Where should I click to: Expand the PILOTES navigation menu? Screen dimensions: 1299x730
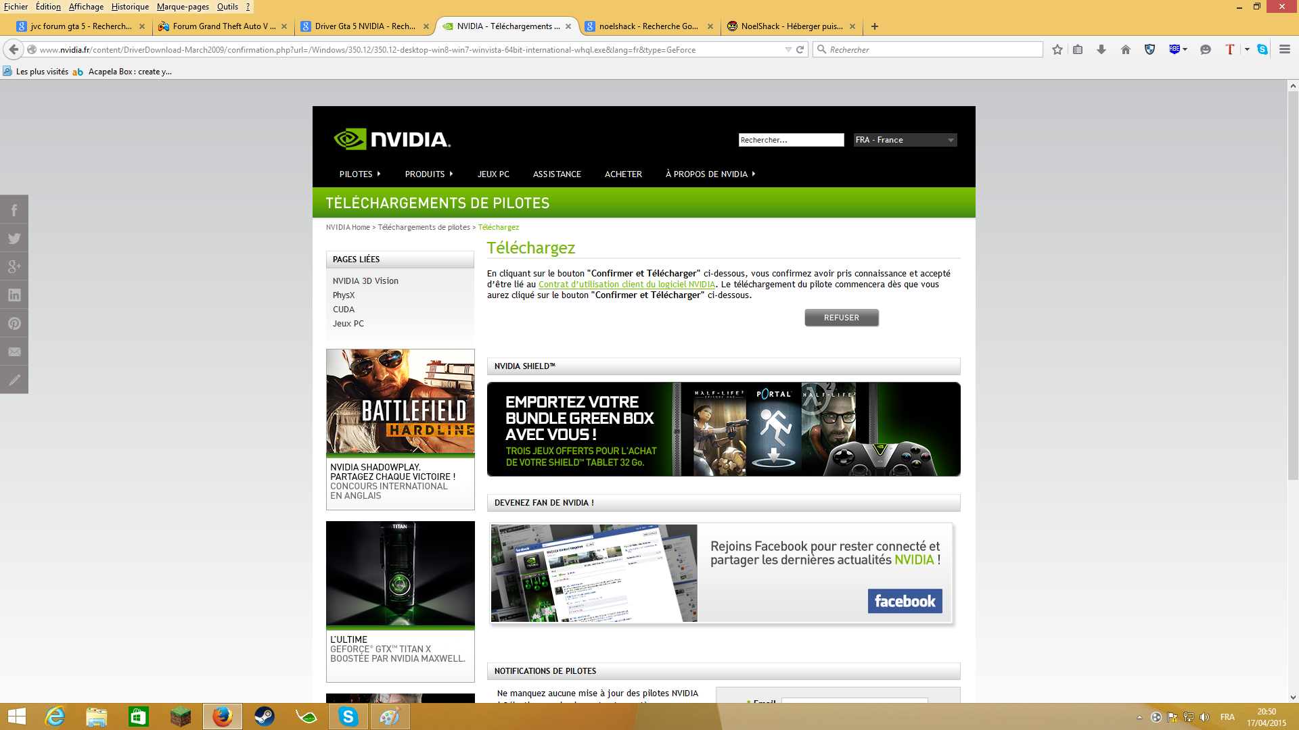click(x=360, y=174)
